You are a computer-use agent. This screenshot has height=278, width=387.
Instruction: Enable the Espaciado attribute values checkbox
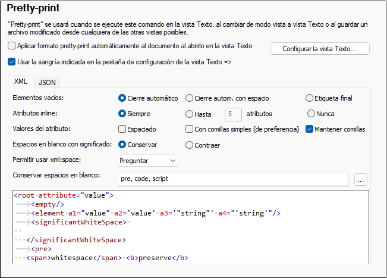(122, 129)
